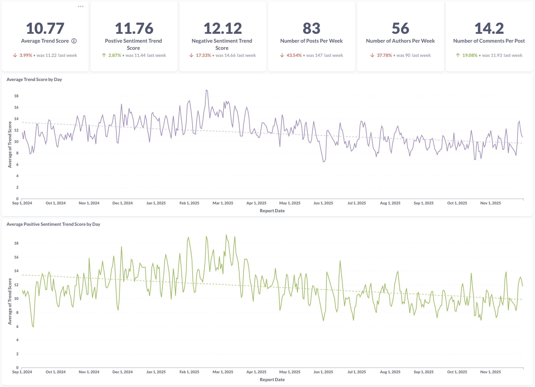This screenshot has width=535, height=387.
Task: Click the red down arrow next to 3.99%
Action: (15, 55)
